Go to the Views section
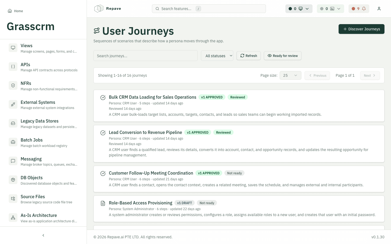This screenshot has width=391, height=244. 43,48
